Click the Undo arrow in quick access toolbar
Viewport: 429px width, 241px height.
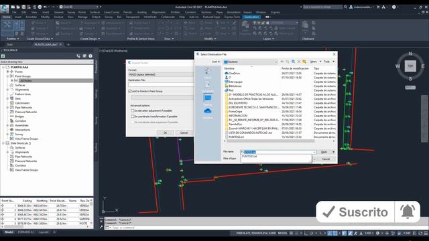tap(46, 7)
